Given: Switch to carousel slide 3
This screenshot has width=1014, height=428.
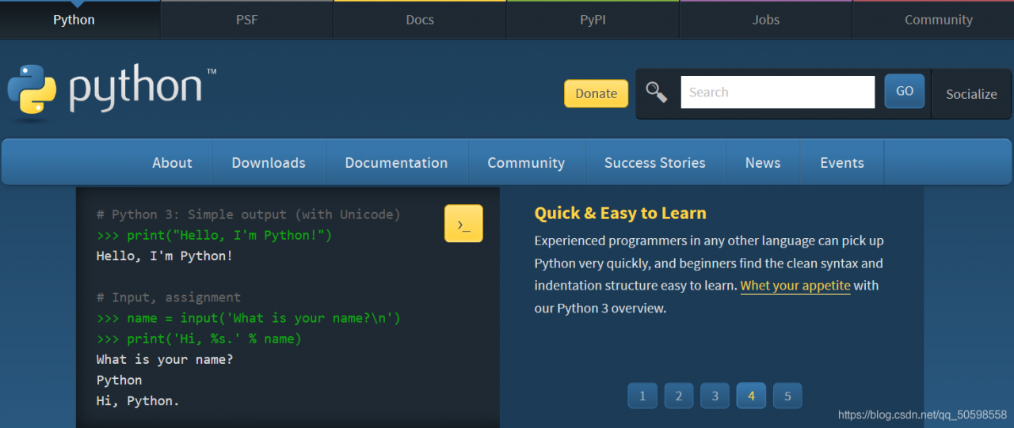Looking at the screenshot, I should point(715,396).
